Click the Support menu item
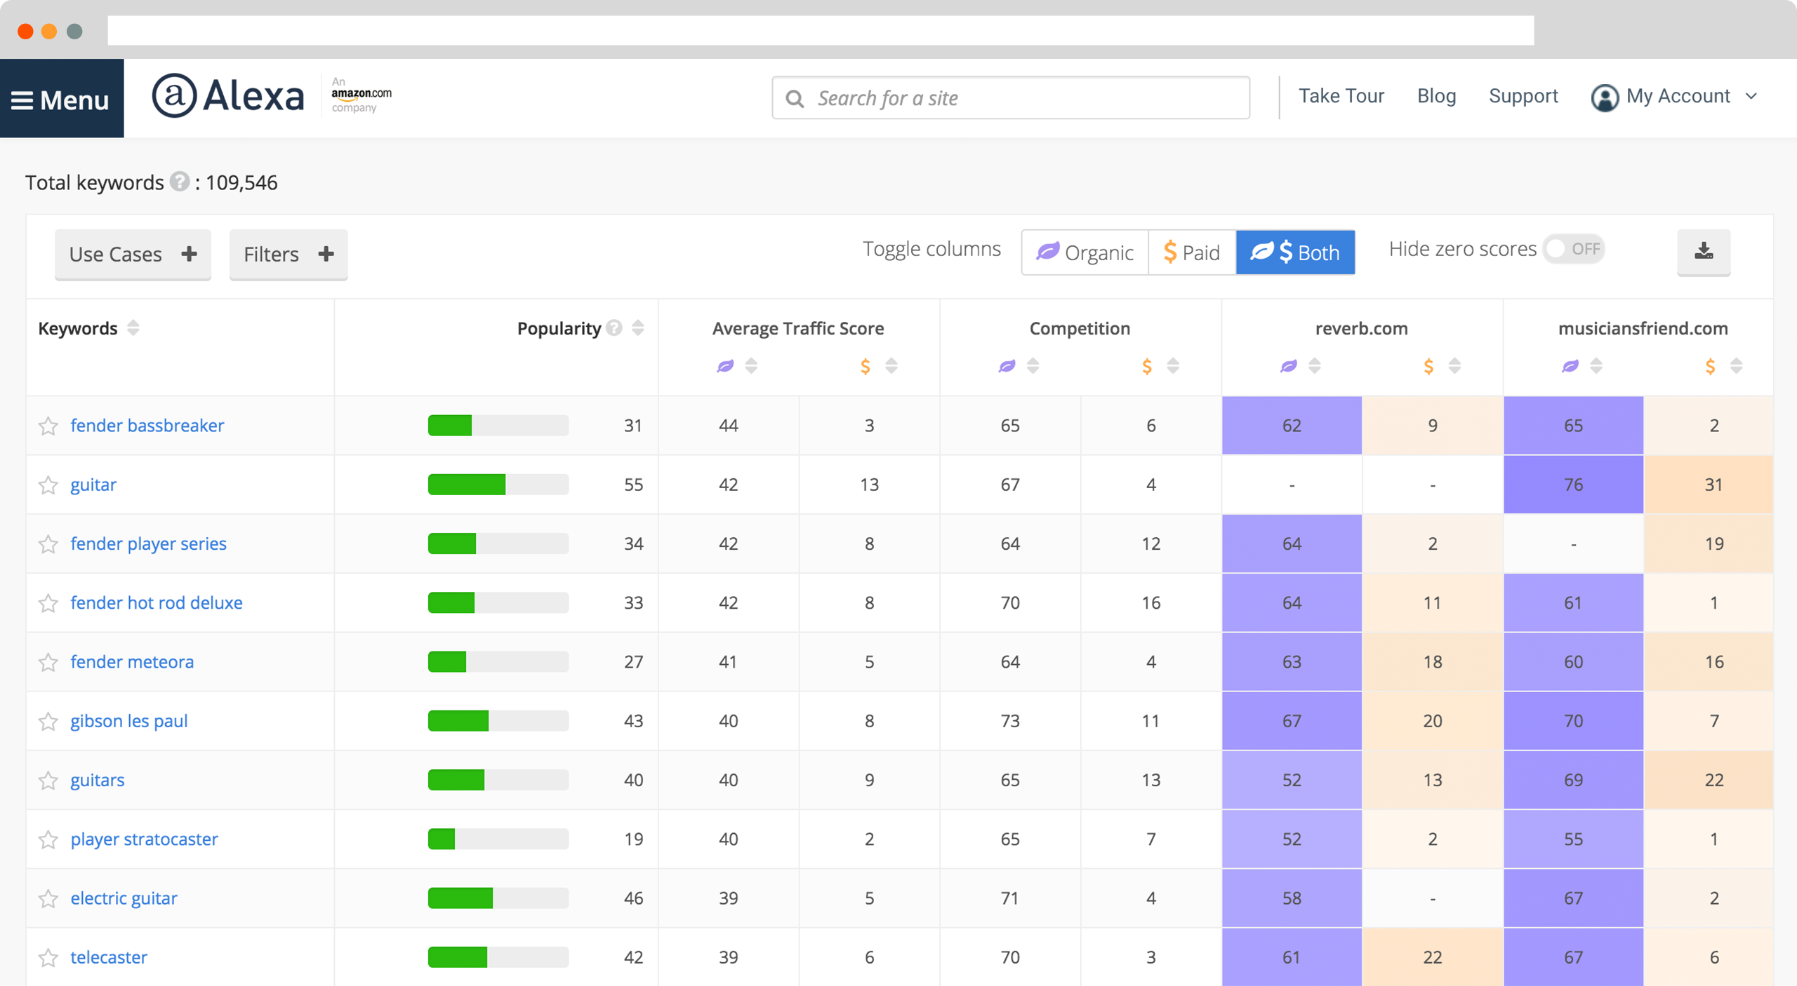Viewport: 1797px width, 986px height. tap(1524, 97)
